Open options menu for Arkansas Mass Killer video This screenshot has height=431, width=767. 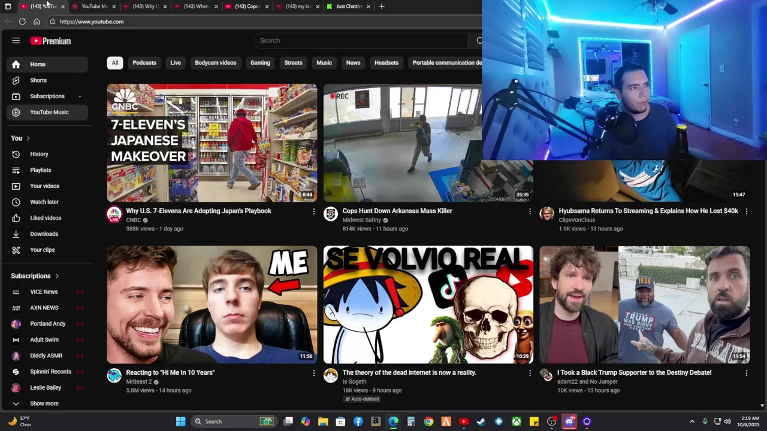530,211
